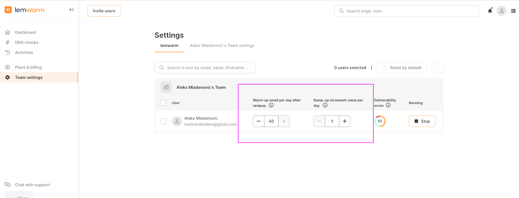Click info icon beside Deliverability score
The width and height of the screenshot is (519, 198).
tap(388, 105)
